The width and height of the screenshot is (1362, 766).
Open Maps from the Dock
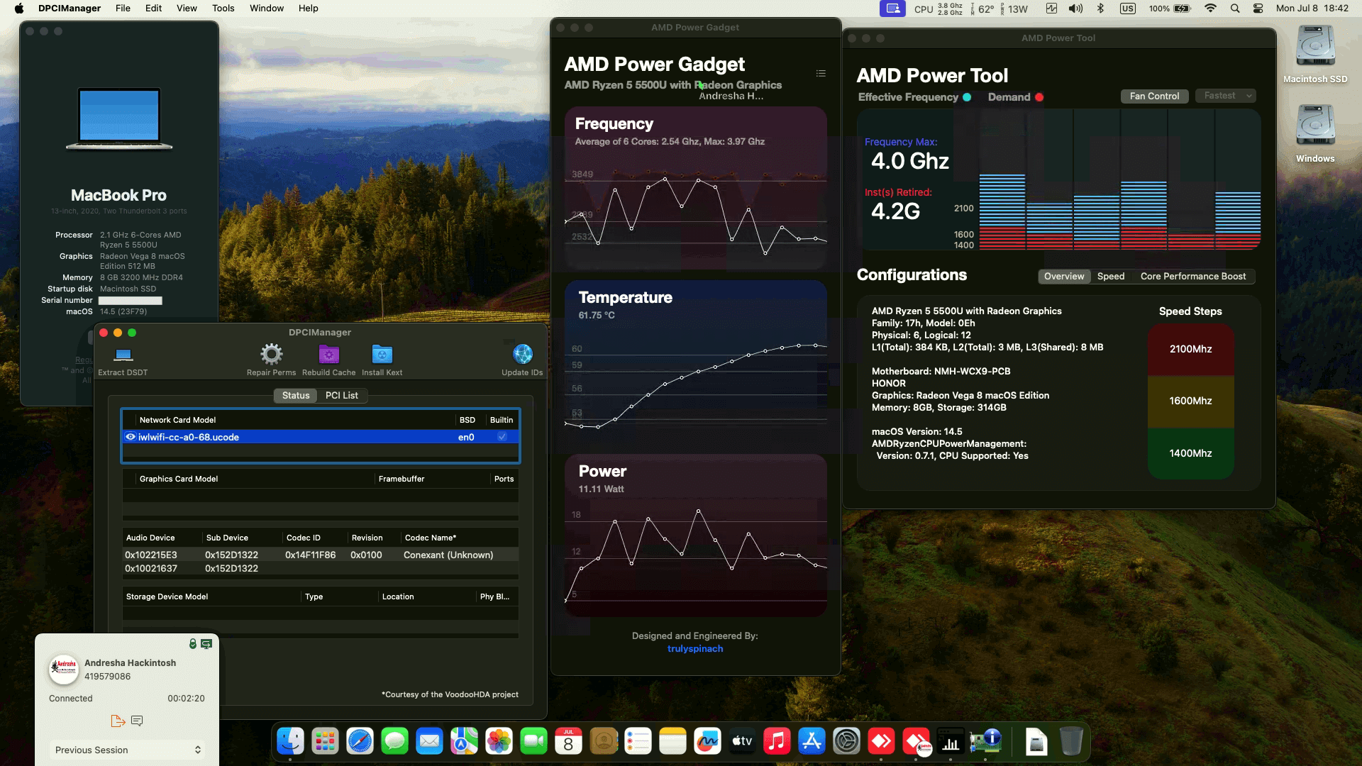point(464,742)
